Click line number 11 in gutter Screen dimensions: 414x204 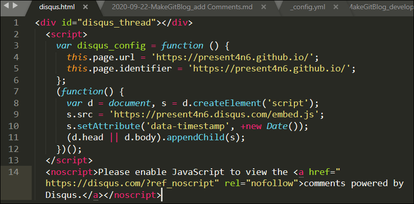(13, 138)
